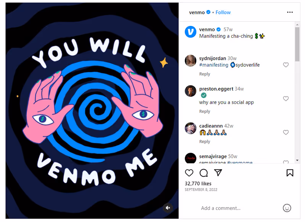305x222 pixels.
Task: Like sydnijordan's comment
Action: (286, 65)
